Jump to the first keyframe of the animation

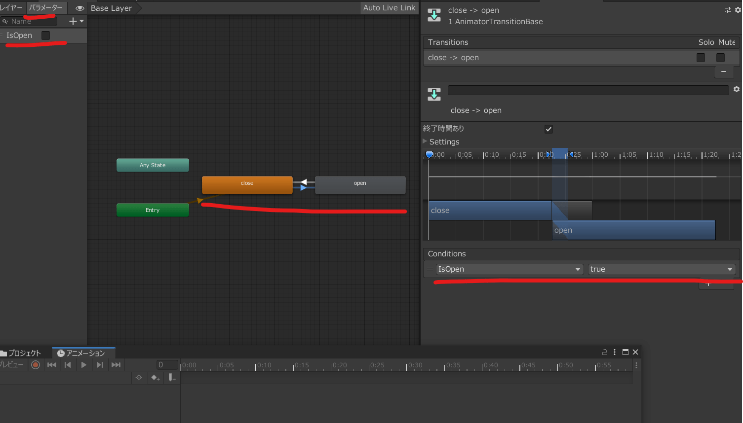[51, 365]
